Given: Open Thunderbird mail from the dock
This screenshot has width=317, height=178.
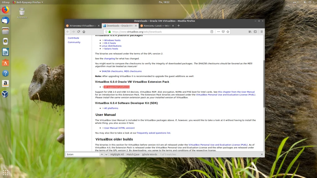Looking at the screenshot, I should click(x=5, y=20).
